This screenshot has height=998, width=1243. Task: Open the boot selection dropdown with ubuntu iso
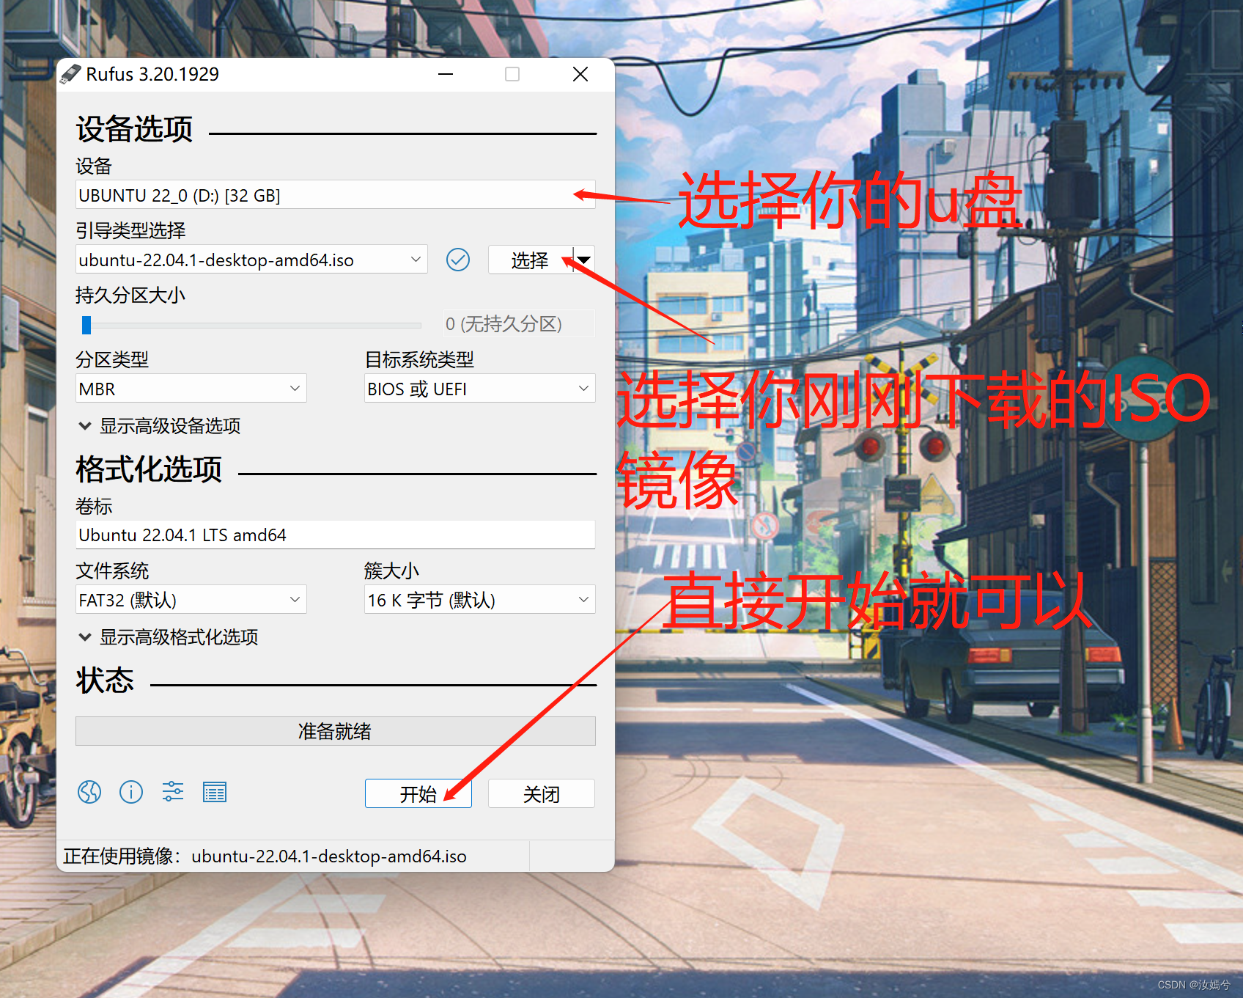(251, 260)
